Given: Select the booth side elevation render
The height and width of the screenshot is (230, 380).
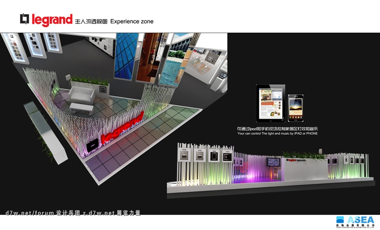Looking at the screenshot, I should [x=271, y=170].
